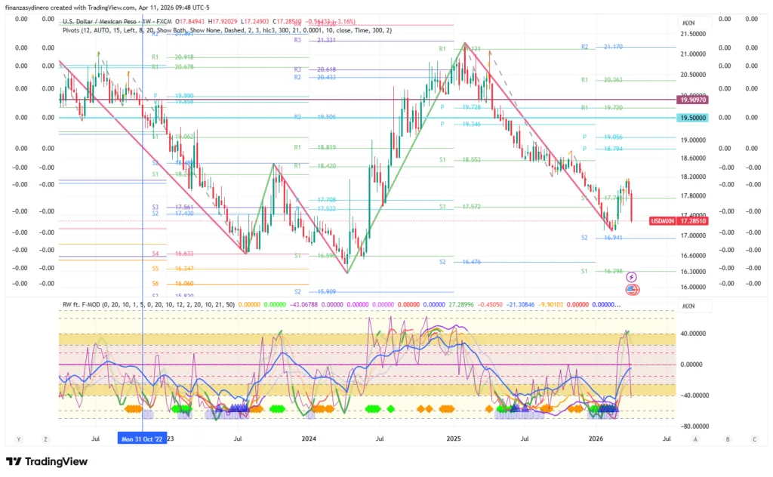Screen dimensions: 773x477
Task: Click the Z scale button on time axis
Action: tap(45, 439)
